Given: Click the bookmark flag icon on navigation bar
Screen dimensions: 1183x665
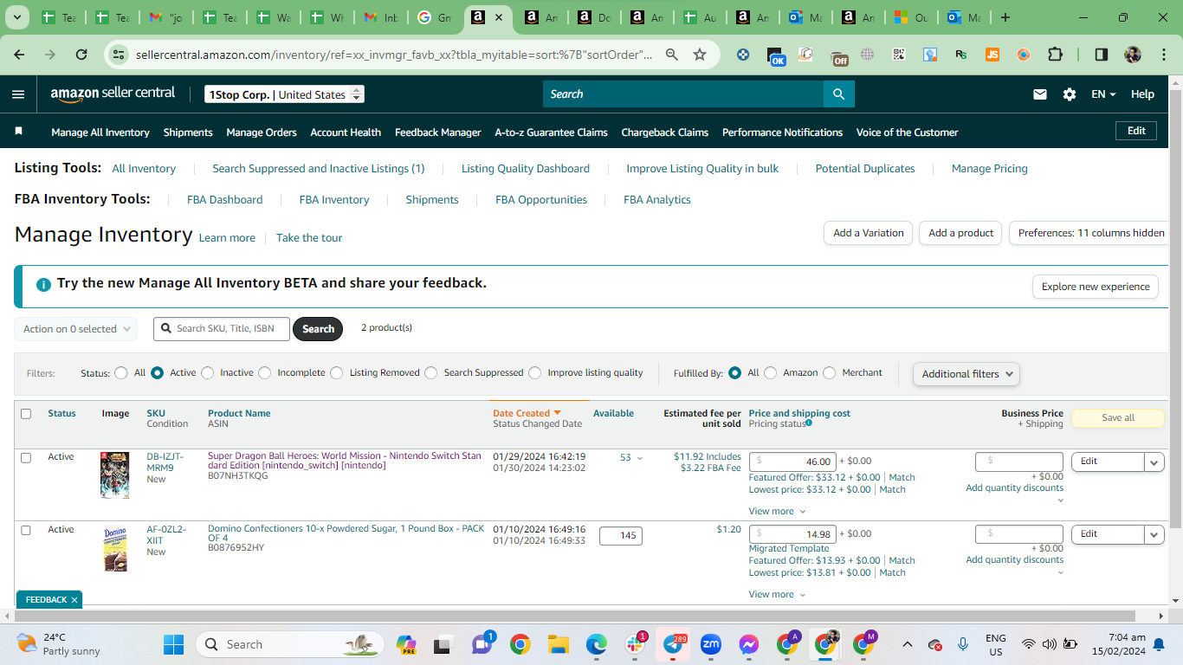Looking at the screenshot, I should (x=18, y=132).
